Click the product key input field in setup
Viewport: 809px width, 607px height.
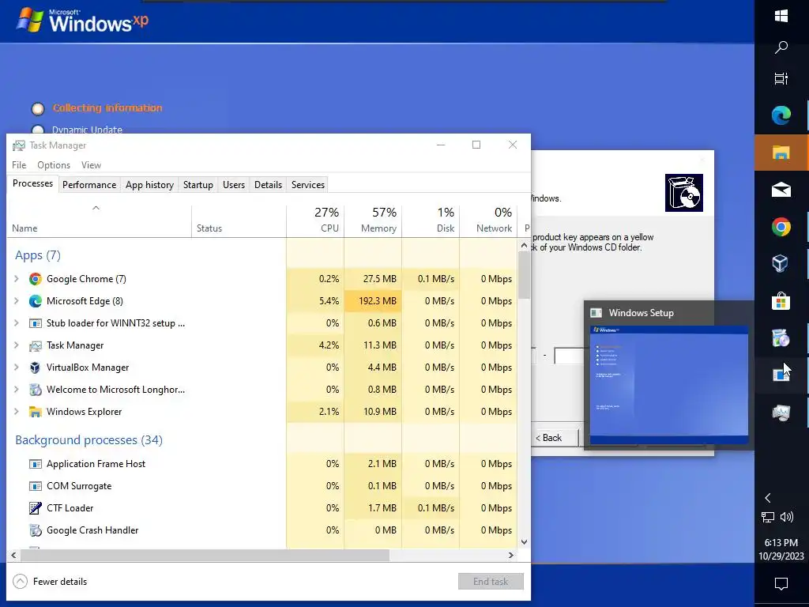coord(569,356)
